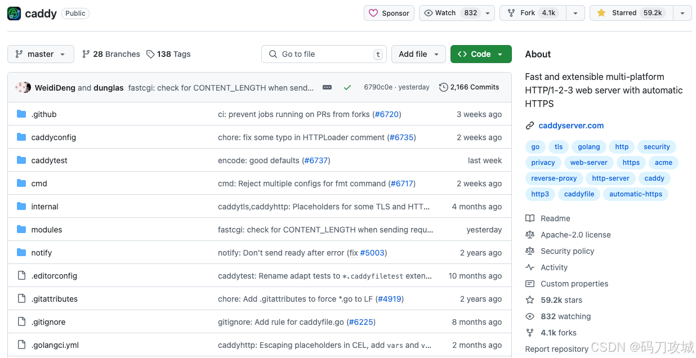Open commit hash 6790c0e
This screenshot has height=358, width=696.
pos(378,87)
